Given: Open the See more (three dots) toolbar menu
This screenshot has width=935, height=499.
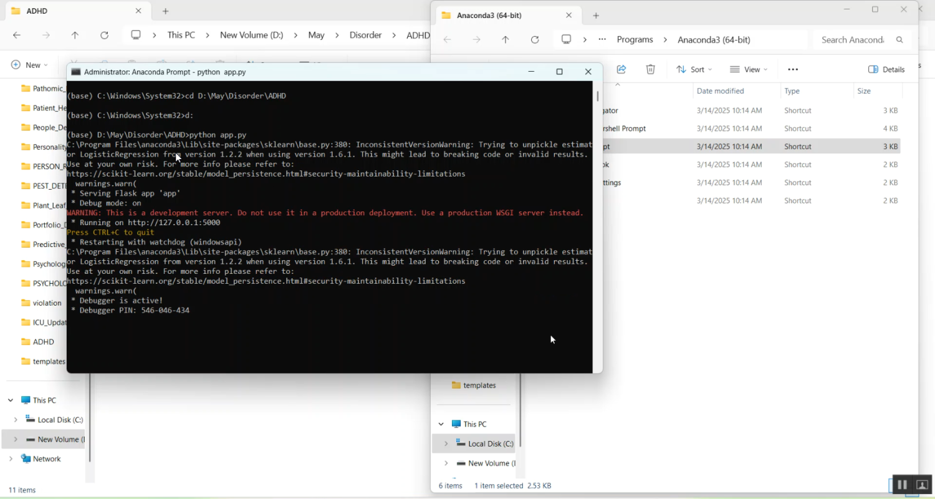Looking at the screenshot, I should (793, 69).
